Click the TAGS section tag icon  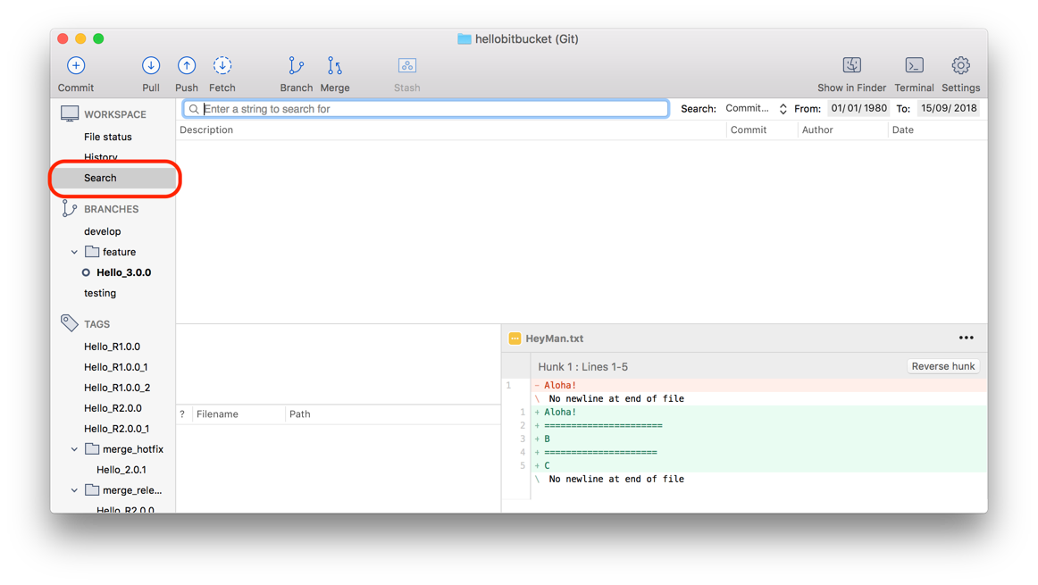point(70,323)
